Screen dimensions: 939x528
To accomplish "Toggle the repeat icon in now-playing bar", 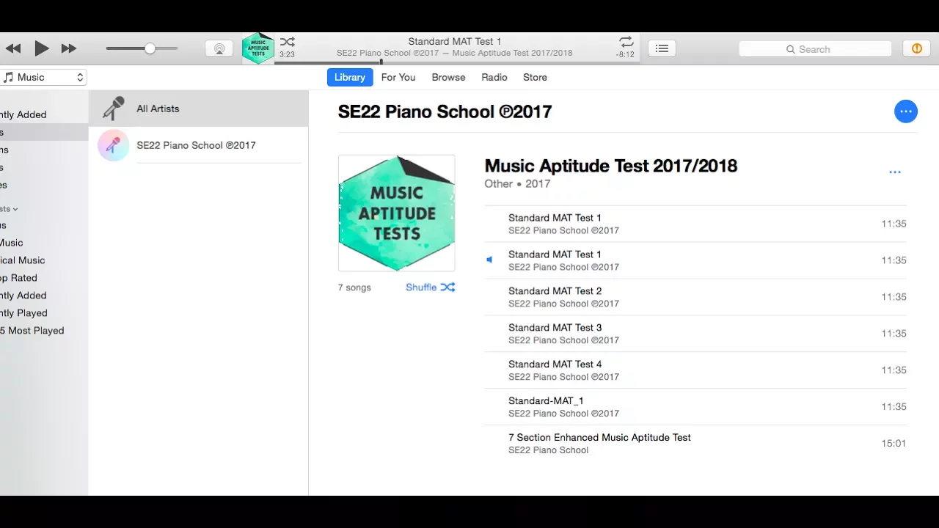I will [626, 42].
